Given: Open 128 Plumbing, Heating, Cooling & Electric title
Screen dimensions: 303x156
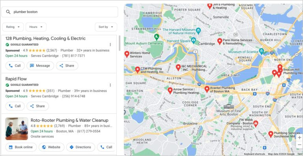Looking at the screenshot, I should (45, 39).
